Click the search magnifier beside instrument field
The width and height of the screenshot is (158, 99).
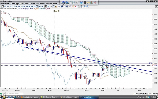4,94
